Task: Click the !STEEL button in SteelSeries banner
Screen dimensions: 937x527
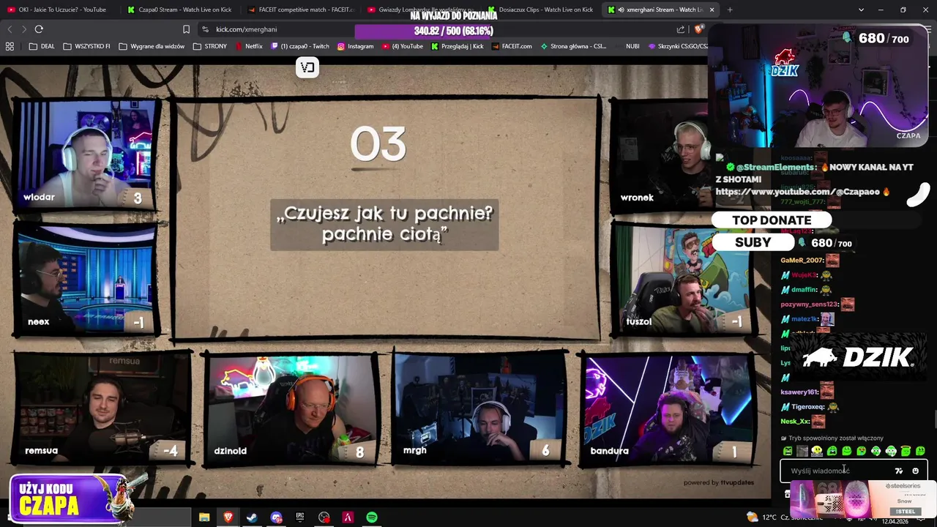Action: pyautogui.click(x=906, y=512)
